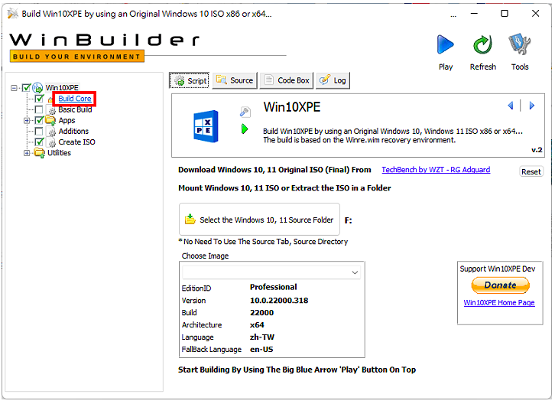The width and height of the screenshot is (555, 404).
Task: Open the Log tab
Action: click(333, 80)
